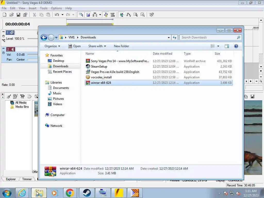
Task: Refresh the Downloads folder view
Action: pos(175,38)
